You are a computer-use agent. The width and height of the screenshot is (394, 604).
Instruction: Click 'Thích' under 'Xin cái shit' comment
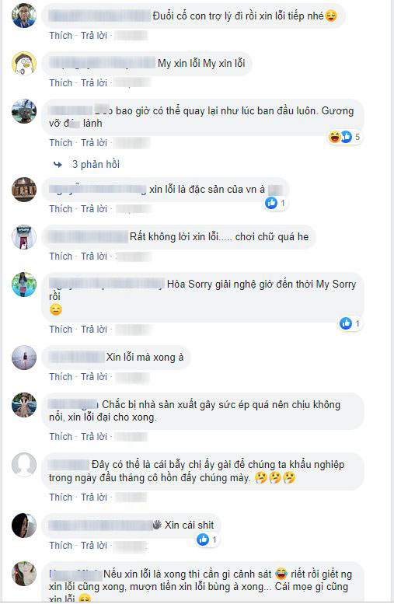pyautogui.click(x=61, y=546)
